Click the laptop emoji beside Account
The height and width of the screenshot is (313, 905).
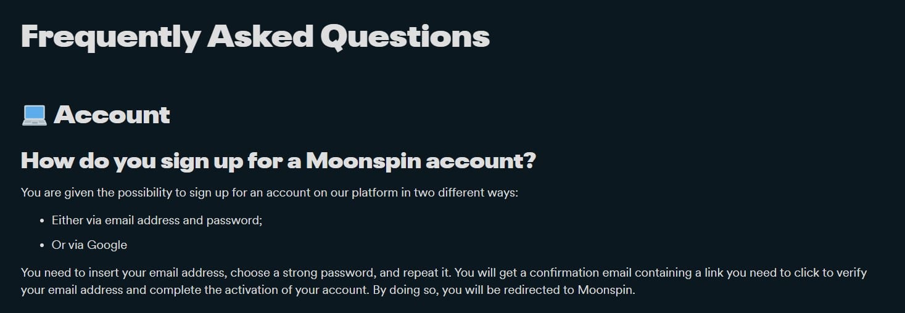(34, 115)
